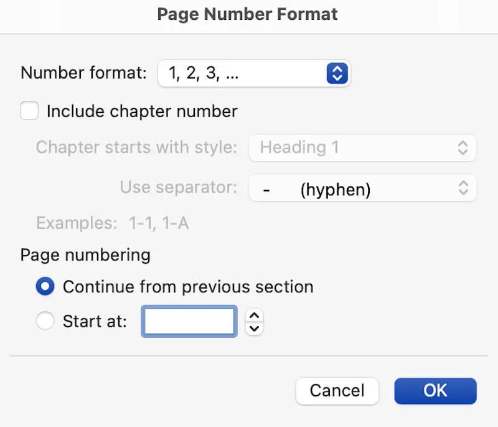Click the up arrow of the Start at stepper
The image size is (498, 427).
pos(253,317)
